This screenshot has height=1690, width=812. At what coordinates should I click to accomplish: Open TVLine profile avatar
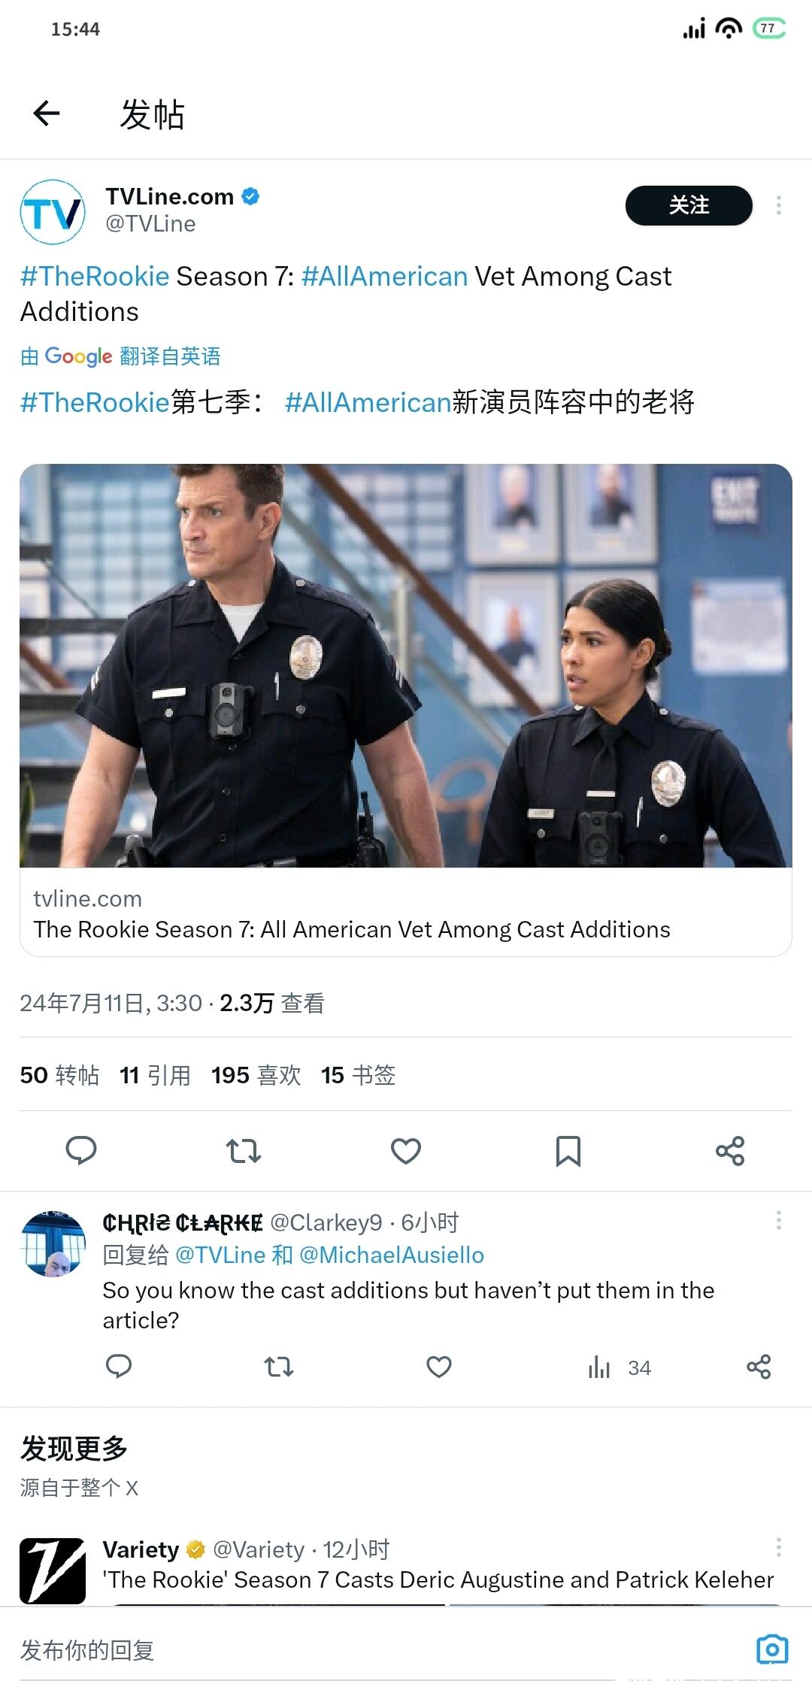53,211
